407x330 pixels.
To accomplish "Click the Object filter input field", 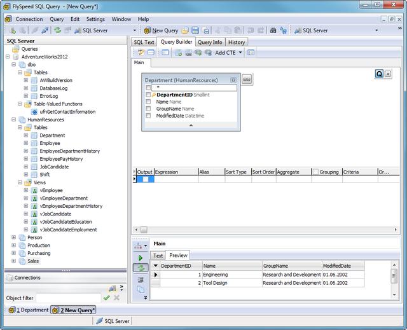I will 68,298.
